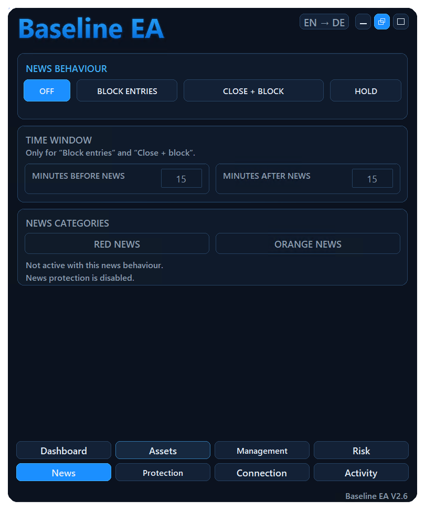The width and height of the screenshot is (425, 510).
Task: Open the Dashboard tab
Action: (63, 451)
